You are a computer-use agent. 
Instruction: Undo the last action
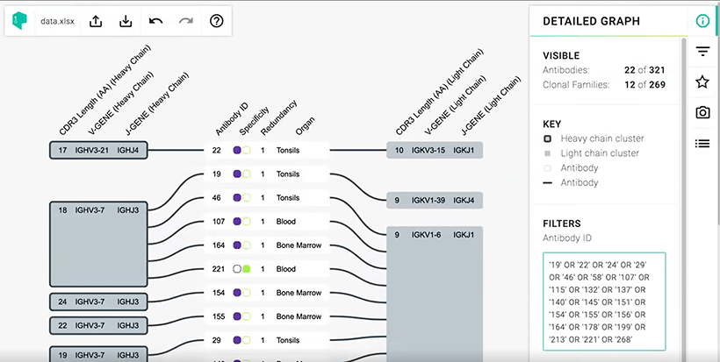pyautogui.click(x=156, y=21)
